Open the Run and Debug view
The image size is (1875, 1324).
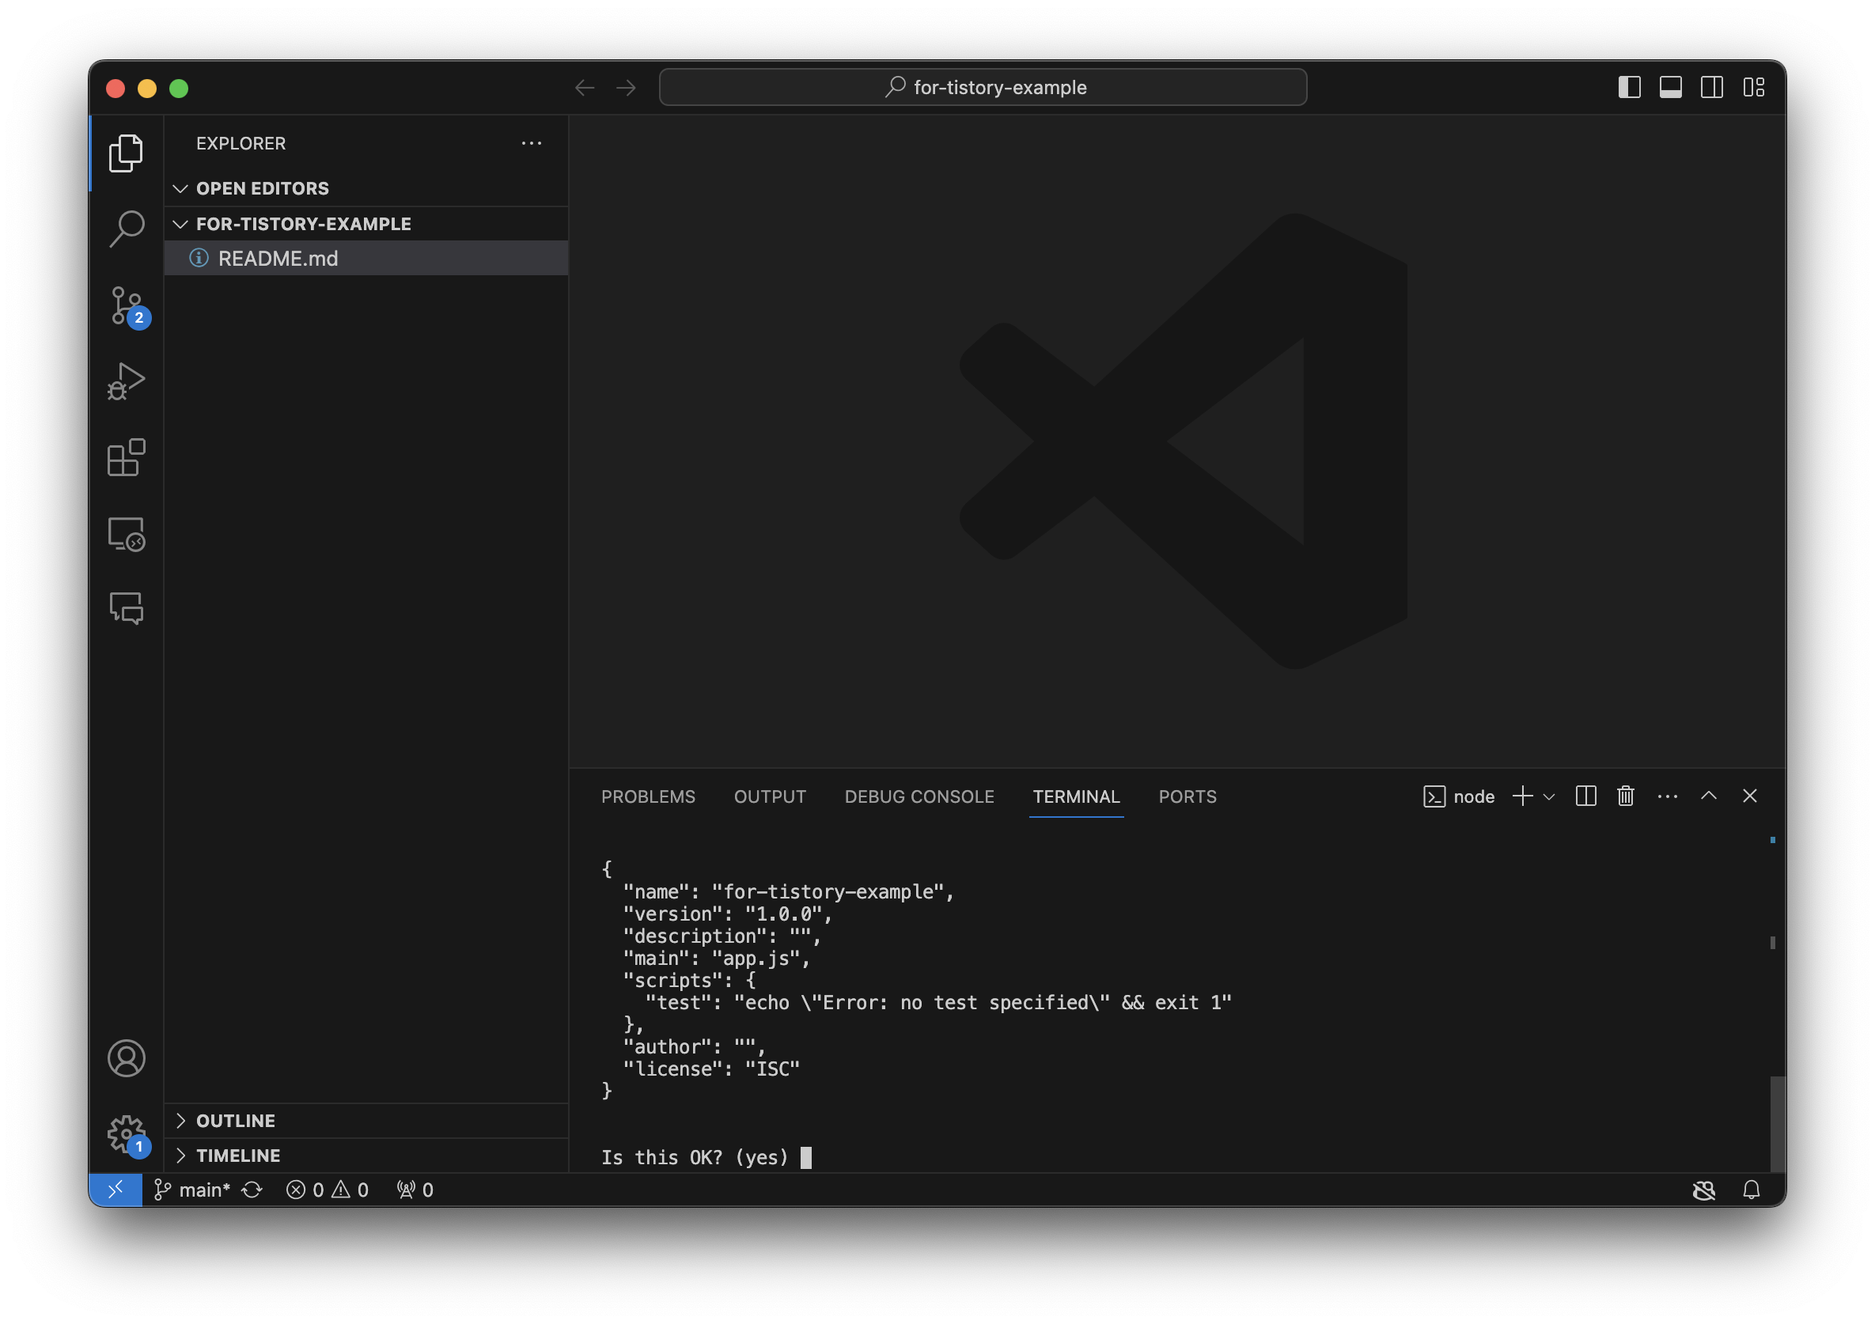(x=127, y=381)
